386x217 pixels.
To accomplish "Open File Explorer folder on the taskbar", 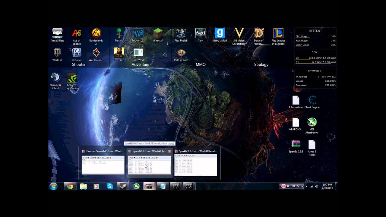I will point(84,187).
